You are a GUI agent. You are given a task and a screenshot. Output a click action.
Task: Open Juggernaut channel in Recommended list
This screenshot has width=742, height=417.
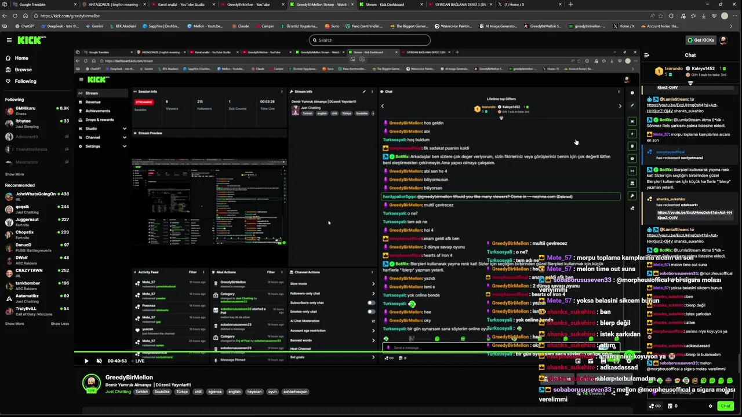(x=37, y=222)
